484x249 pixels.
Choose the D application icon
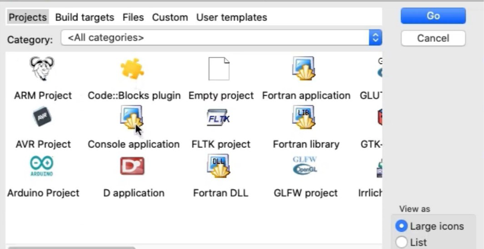click(132, 166)
